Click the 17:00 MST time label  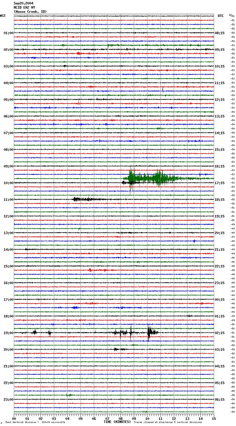8,300
